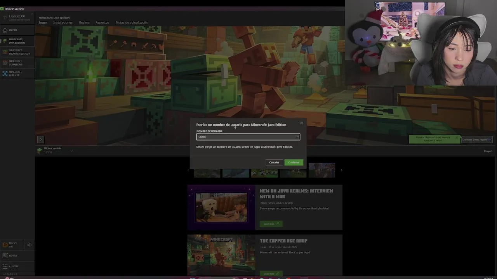The width and height of the screenshot is (497, 279).
Task: Click the green banner button beside Comprar como regalo
Action: [x=434, y=139]
